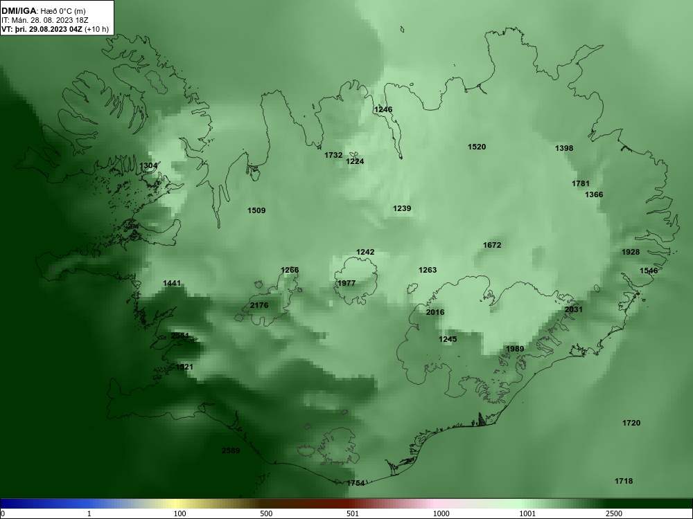
Task: Click the pink segment of the color scale
Action: click(435, 504)
